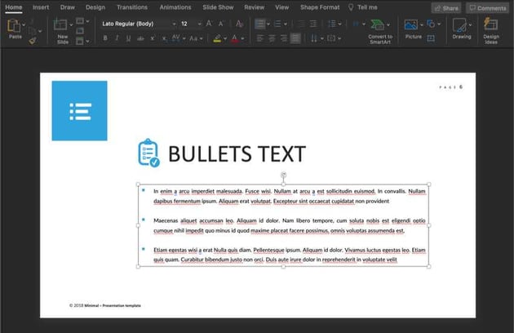Click the Format Painter brush icon
The width and height of the screenshot is (514, 333).
[32, 39]
